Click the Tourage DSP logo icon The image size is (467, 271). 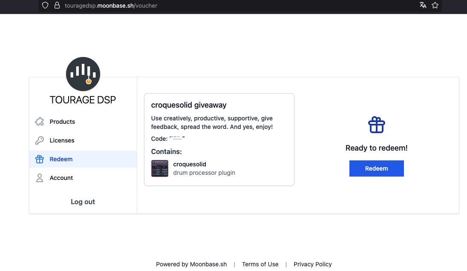coord(83,74)
